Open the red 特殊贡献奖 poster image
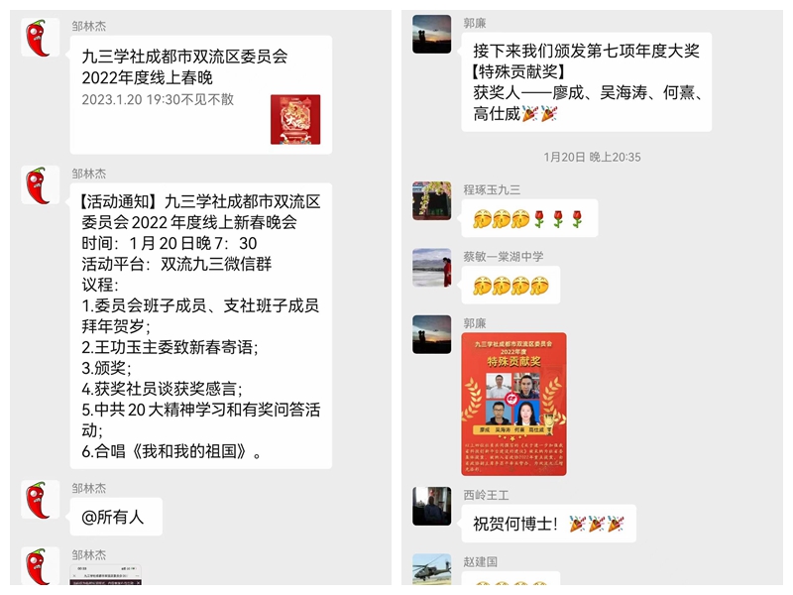This screenshot has height=595, width=793. click(513, 405)
